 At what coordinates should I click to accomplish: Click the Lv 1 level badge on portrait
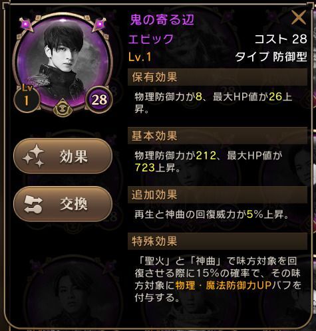click(x=27, y=98)
